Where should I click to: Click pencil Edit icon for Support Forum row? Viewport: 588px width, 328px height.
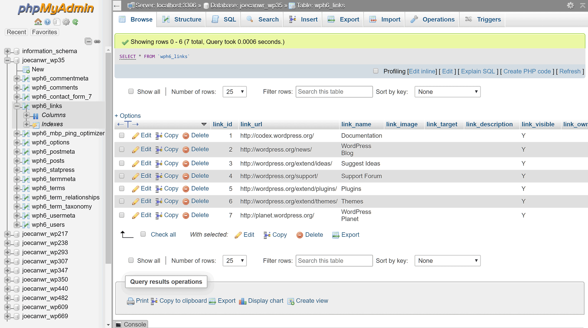[136, 176]
